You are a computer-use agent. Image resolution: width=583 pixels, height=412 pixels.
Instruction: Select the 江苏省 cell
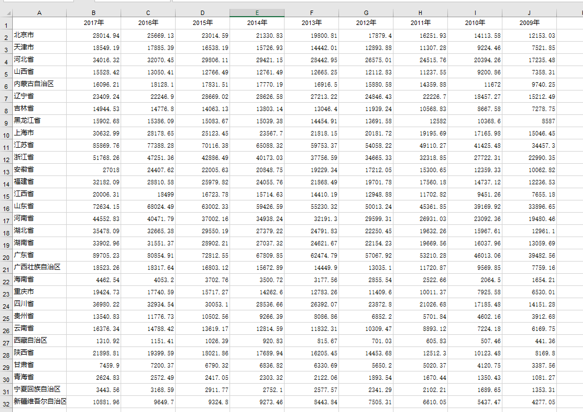tap(39, 145)
